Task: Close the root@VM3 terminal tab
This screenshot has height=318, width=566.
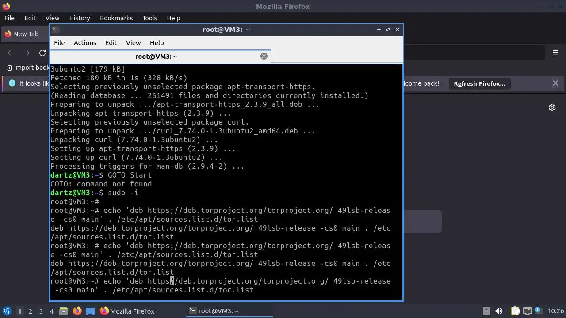Action: pos(264,56)
